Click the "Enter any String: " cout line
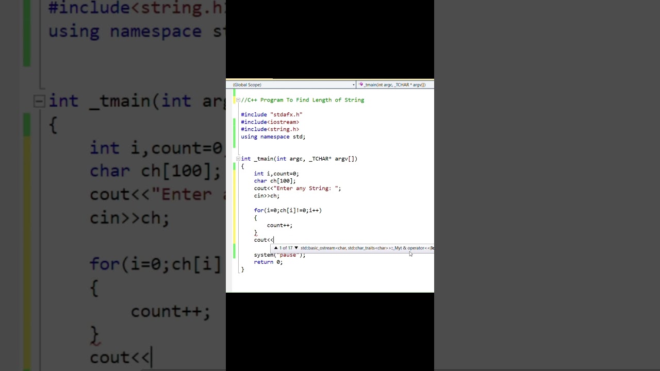This screenshot has width=660, height=371. point(298,188)
